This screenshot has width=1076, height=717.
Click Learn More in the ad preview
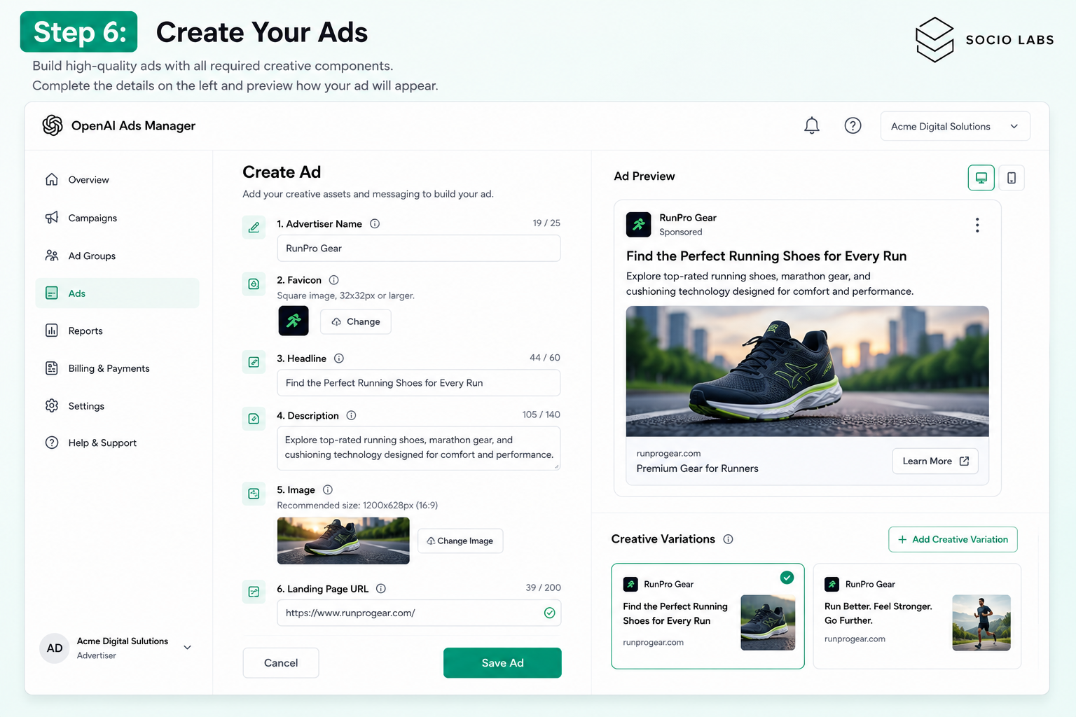[935, 461]
